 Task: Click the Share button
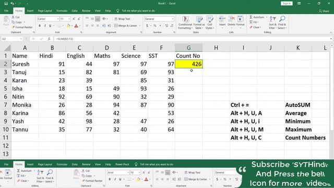click(324, 11)
